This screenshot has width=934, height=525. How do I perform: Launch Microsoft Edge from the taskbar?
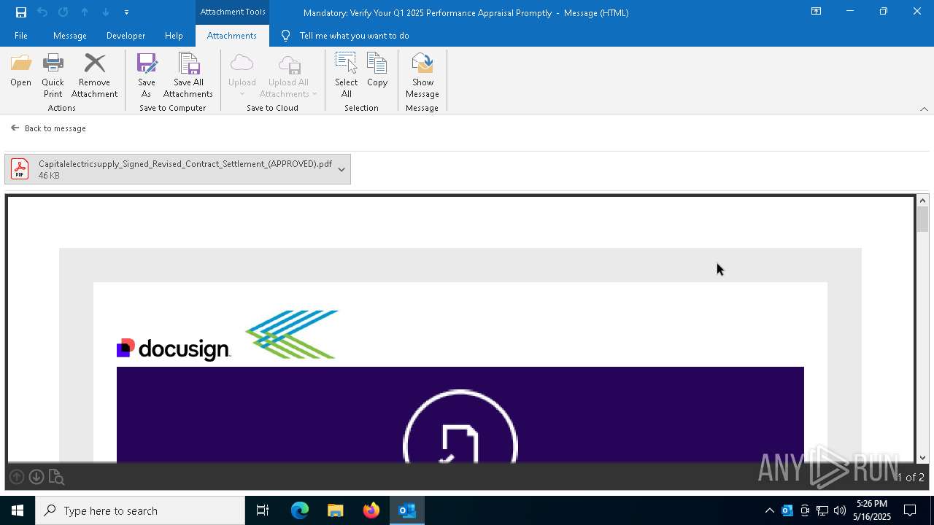click(300, 510)
